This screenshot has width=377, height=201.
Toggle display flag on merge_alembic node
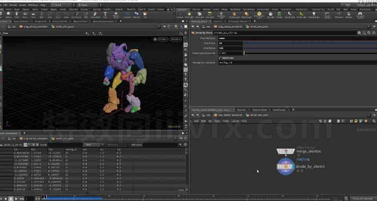tap(293, 151)
